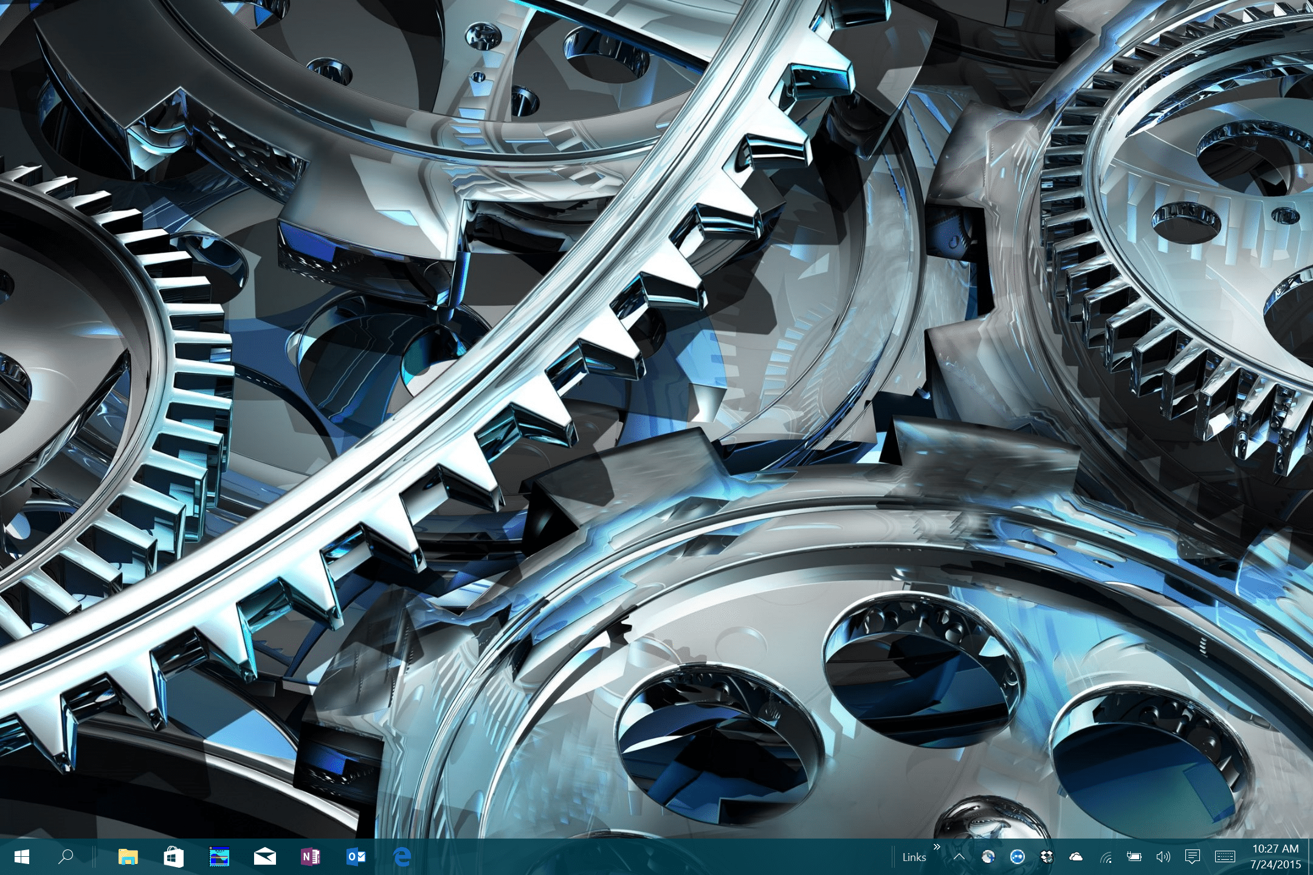This screenshot has width=1313, height=875.
Task: Expand the Links toolbar double-chevron
Action: click(x=937, y=847)
